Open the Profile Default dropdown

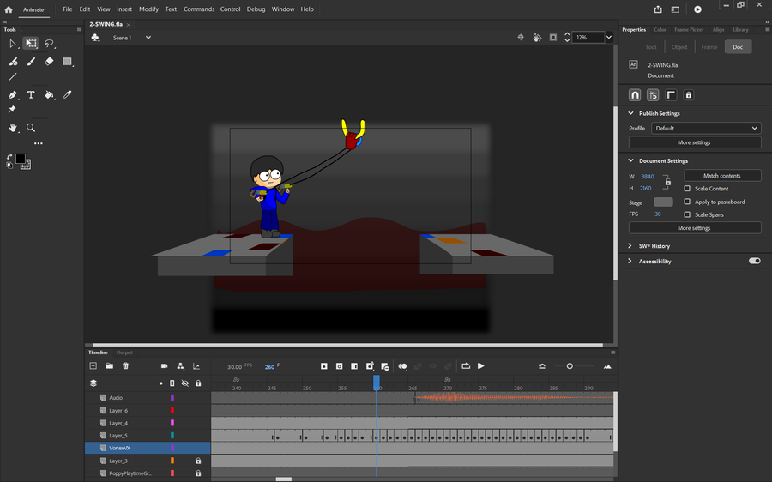click(x=706, y=128)
